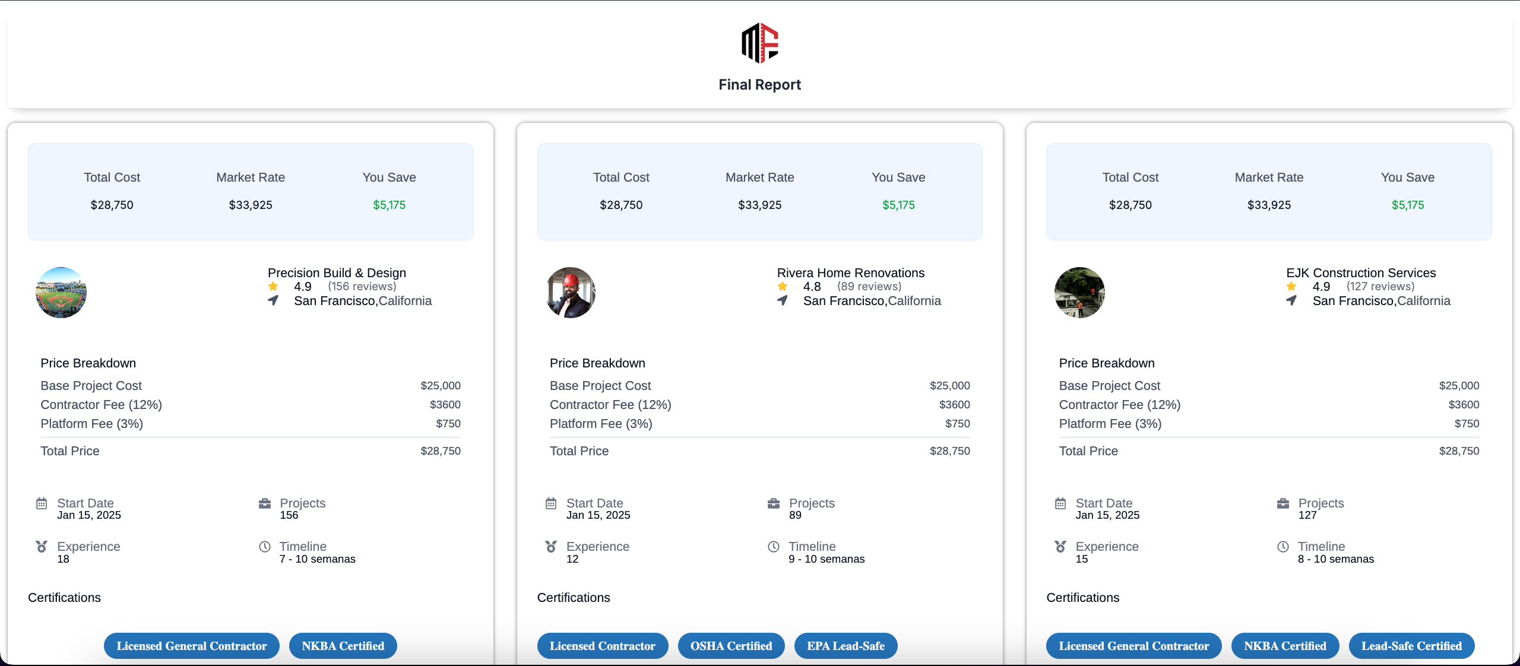Click NKBA Certified badge in EJK card
Screen dimensions: 1520x666
pos(1285,646)
